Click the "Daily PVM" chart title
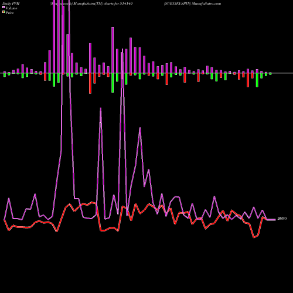Viewport: 293px width, 293px height. coord(11,4)
